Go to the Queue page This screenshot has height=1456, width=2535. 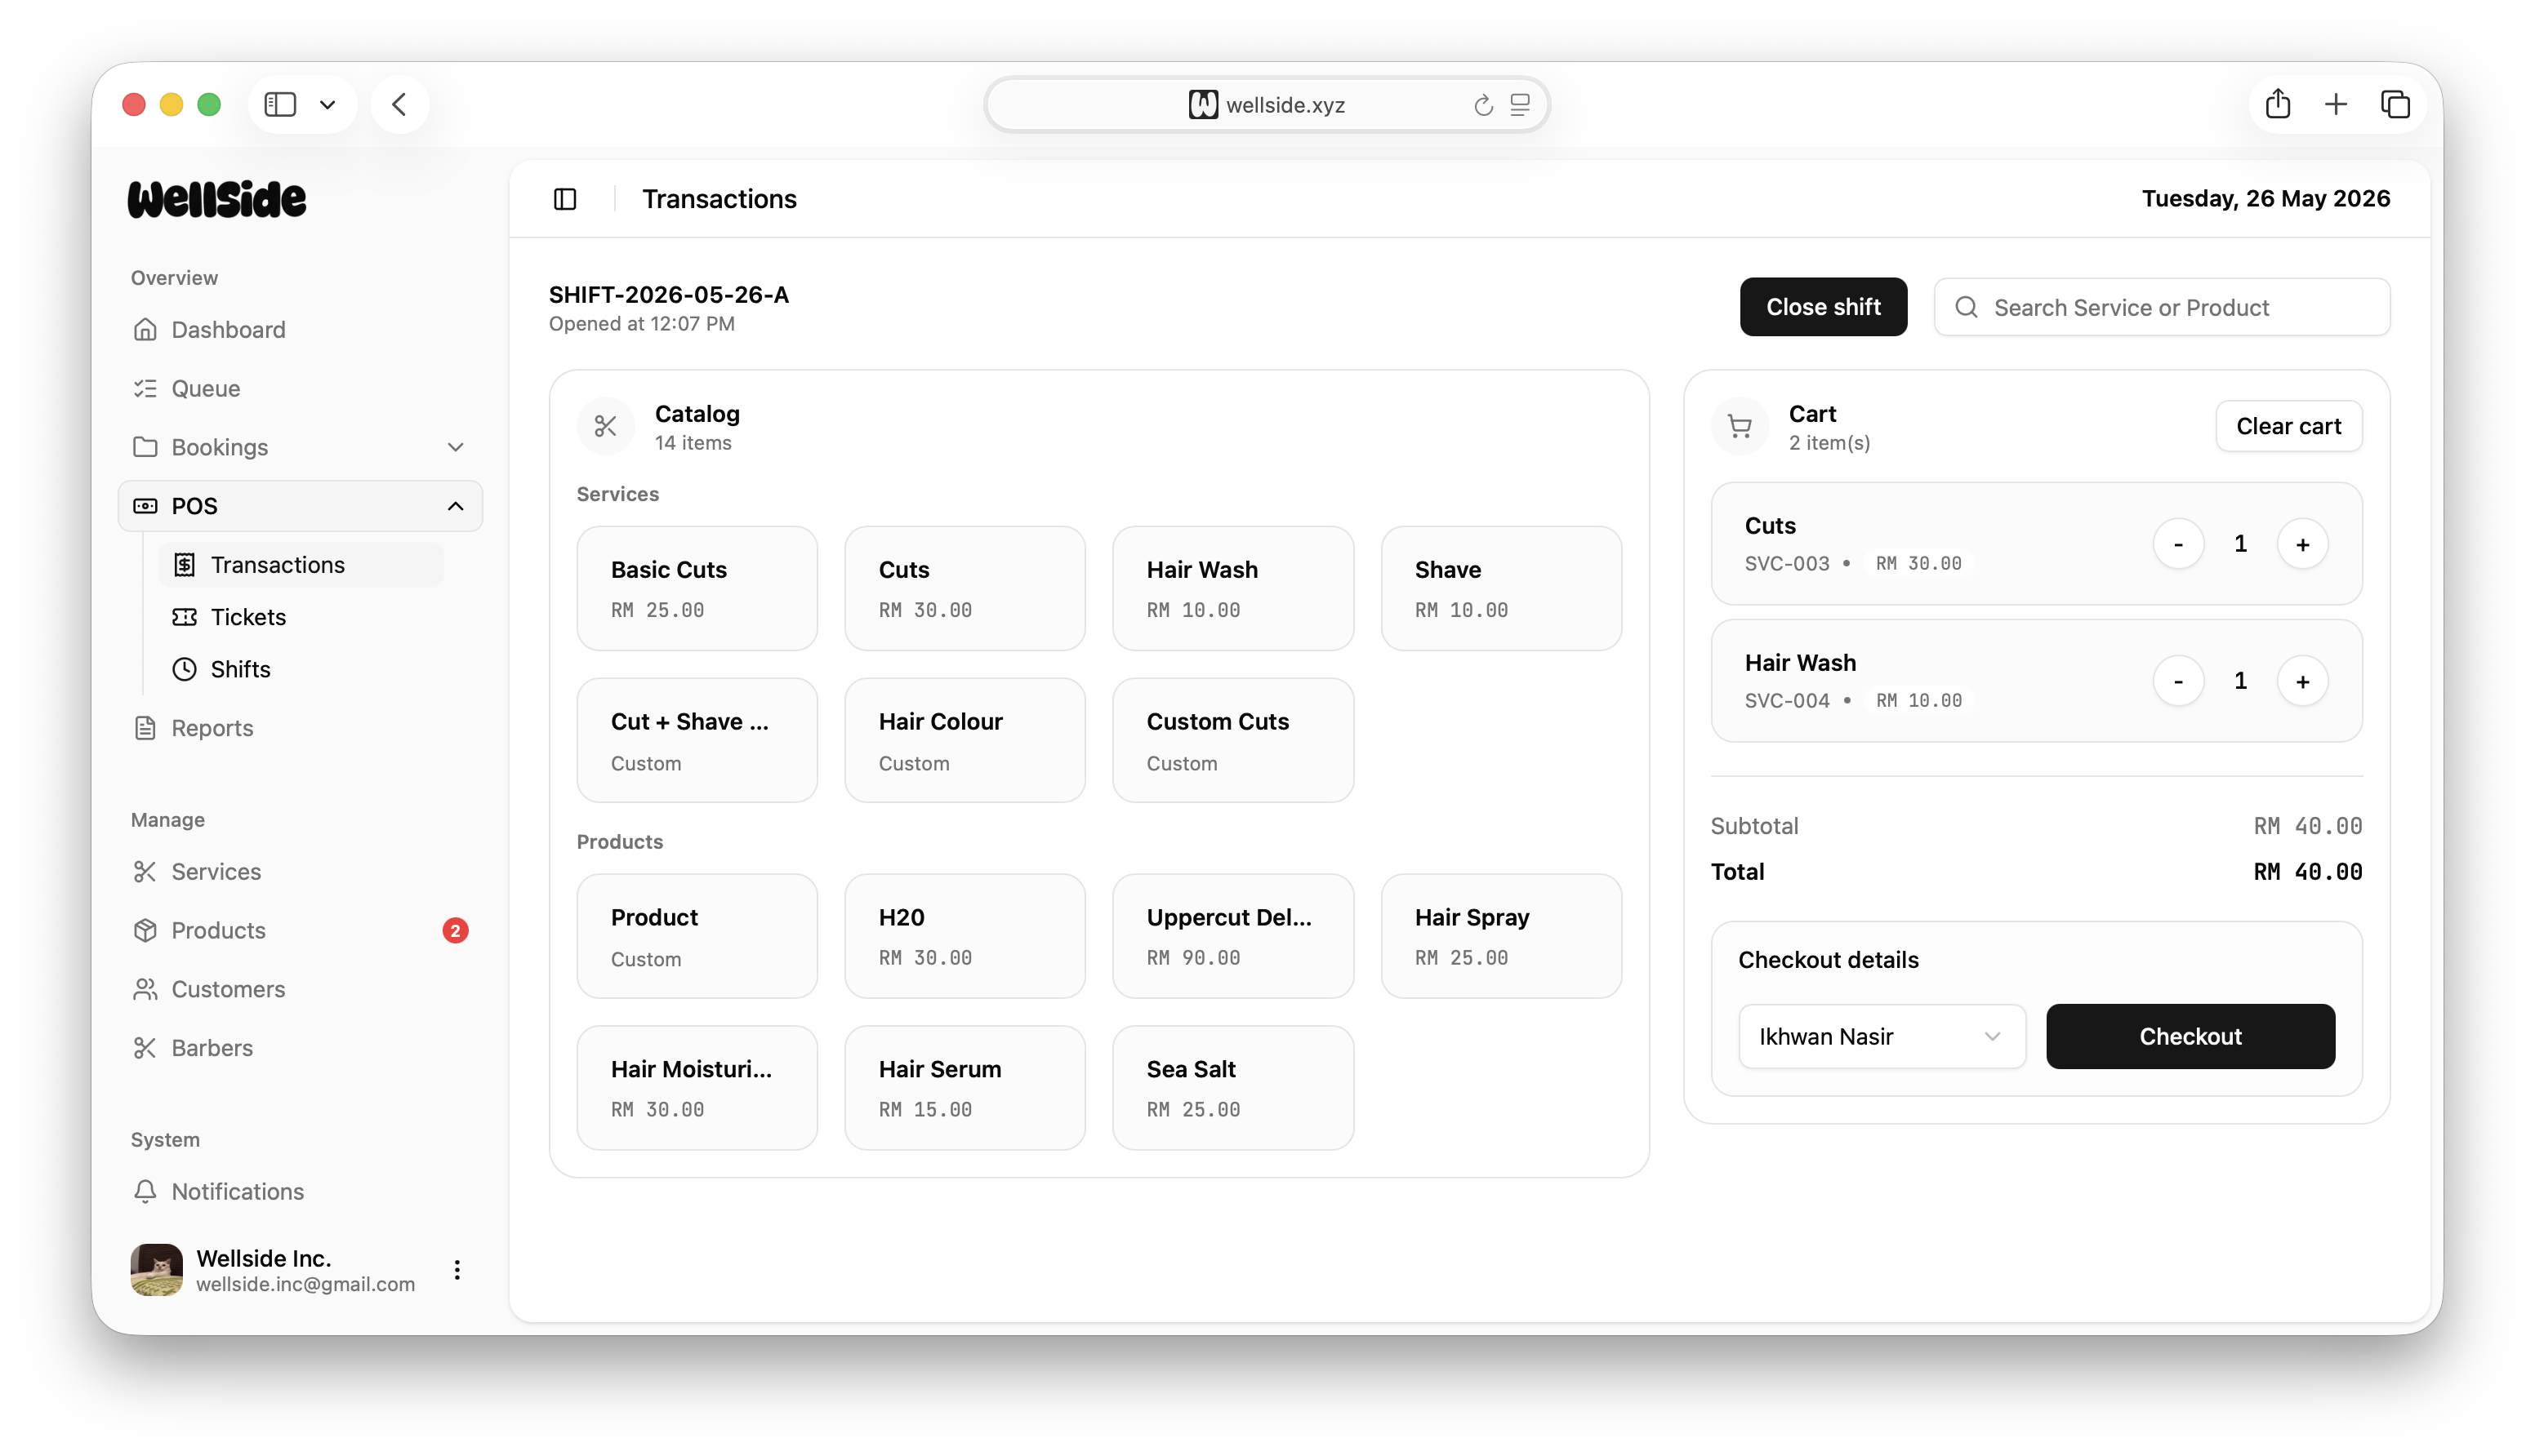tap(300, 388)
